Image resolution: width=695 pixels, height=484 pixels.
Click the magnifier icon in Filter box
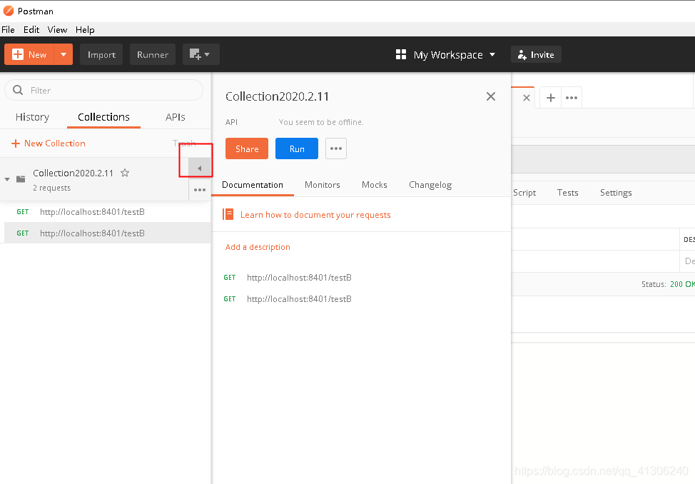pos(18,90)
